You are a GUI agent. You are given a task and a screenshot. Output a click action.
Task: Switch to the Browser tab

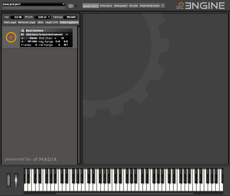121,6
